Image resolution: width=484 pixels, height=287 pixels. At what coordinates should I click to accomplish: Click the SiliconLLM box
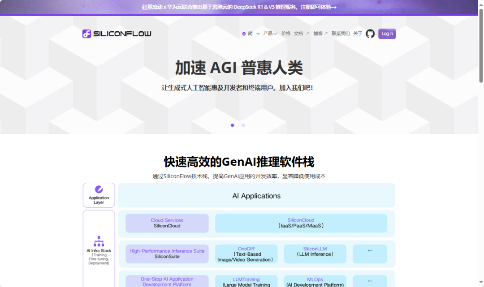tap(315, 254)
